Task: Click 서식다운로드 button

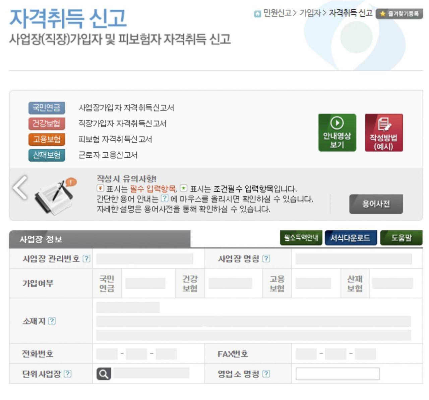Action: pyautogui.click(x=351, y=238)
